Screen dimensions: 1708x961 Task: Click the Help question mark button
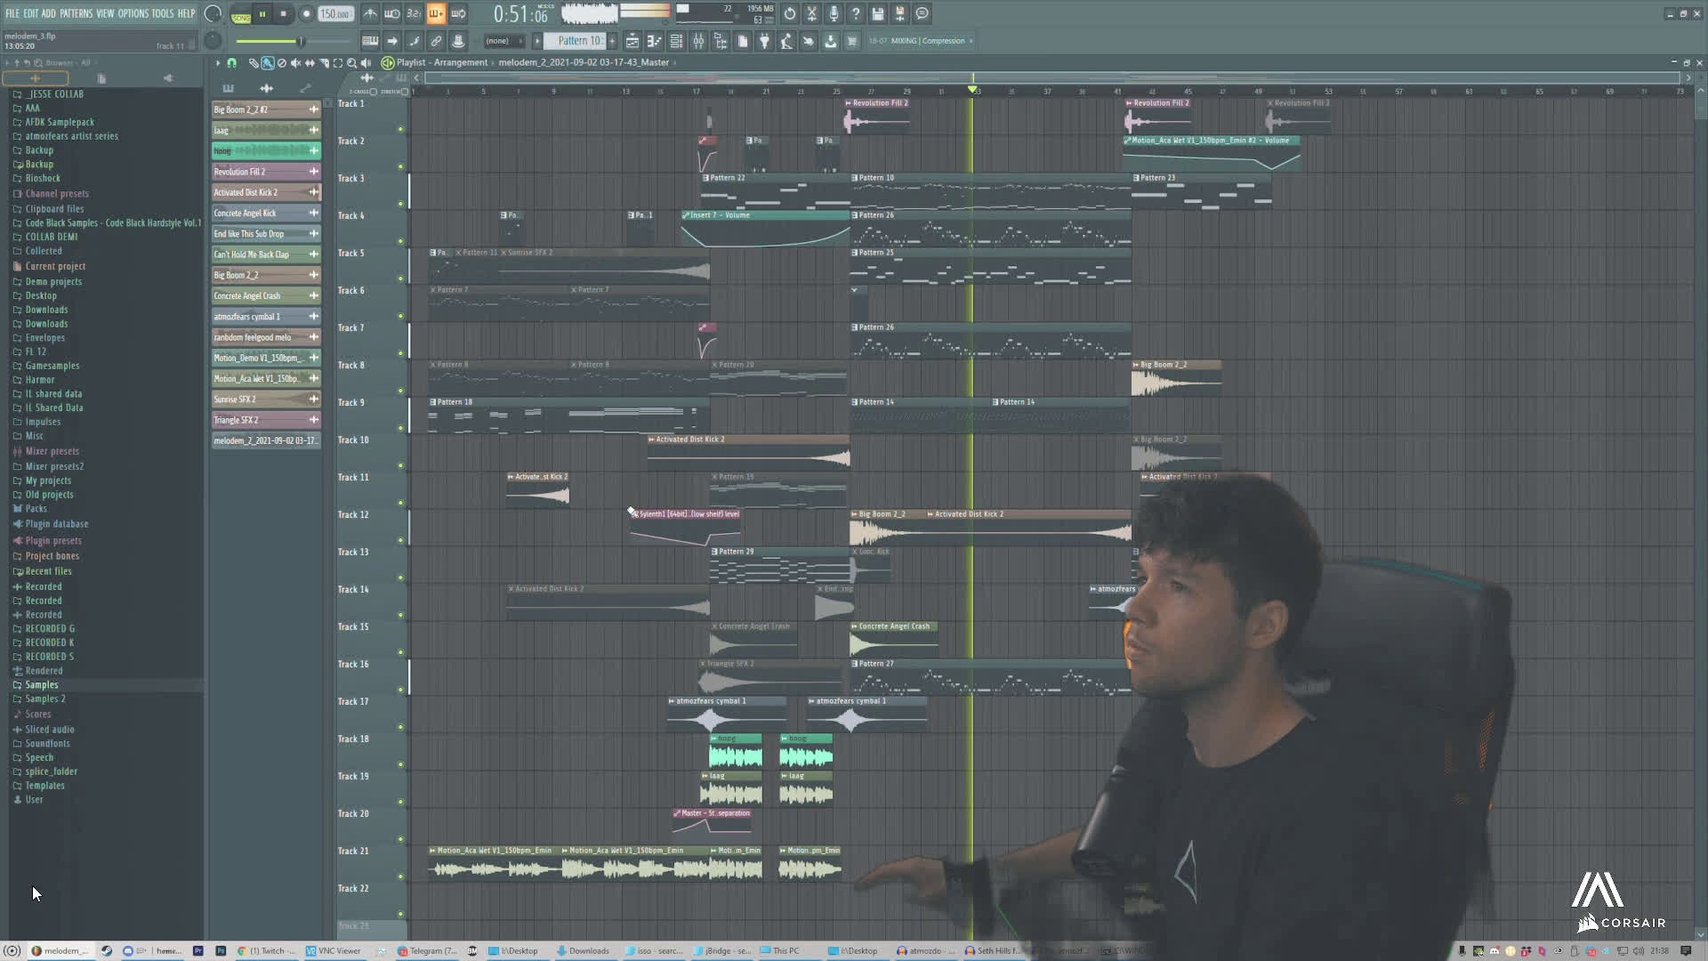tap(856, 14)
